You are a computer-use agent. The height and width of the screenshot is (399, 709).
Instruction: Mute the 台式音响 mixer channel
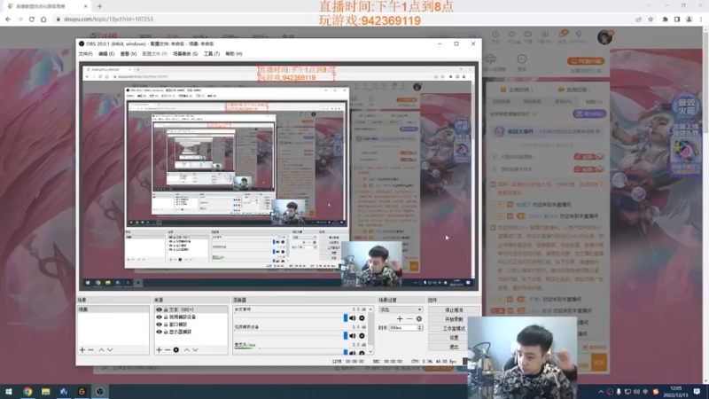coord(353,318)
